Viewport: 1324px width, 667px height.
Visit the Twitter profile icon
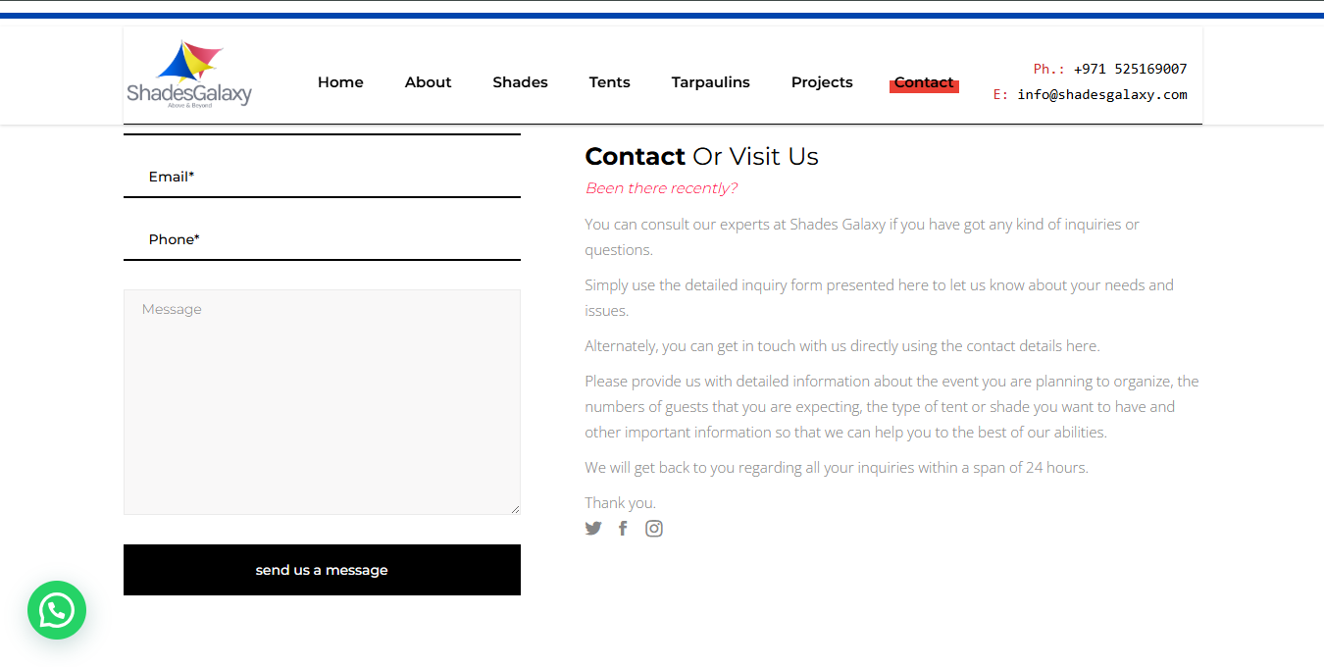[593, 529]
